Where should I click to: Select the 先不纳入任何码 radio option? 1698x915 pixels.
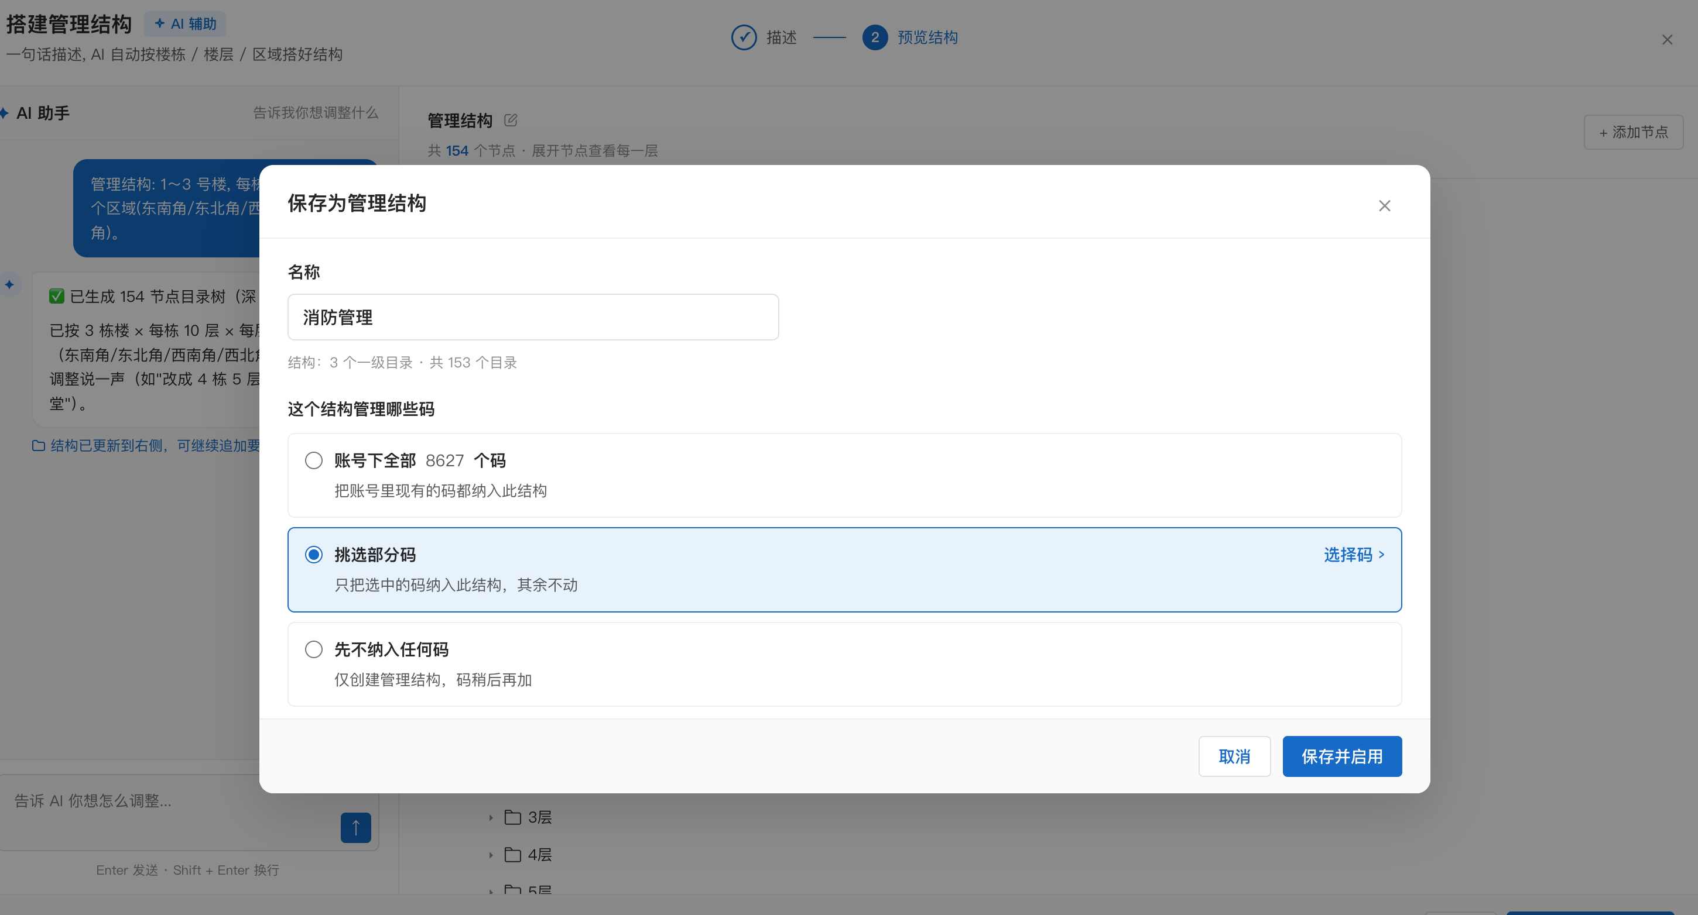click(x=314, y=649)
